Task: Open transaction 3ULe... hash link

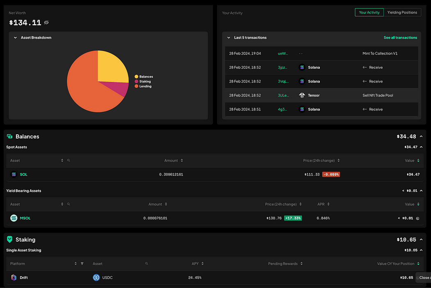Action: 283,95
